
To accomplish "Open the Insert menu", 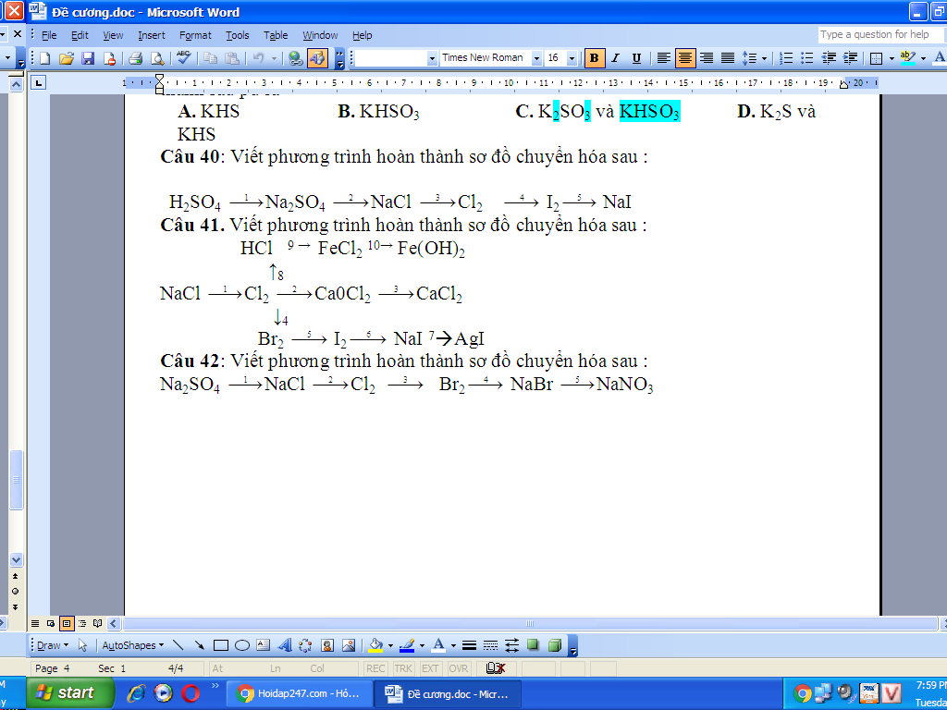I will [151, 35].
